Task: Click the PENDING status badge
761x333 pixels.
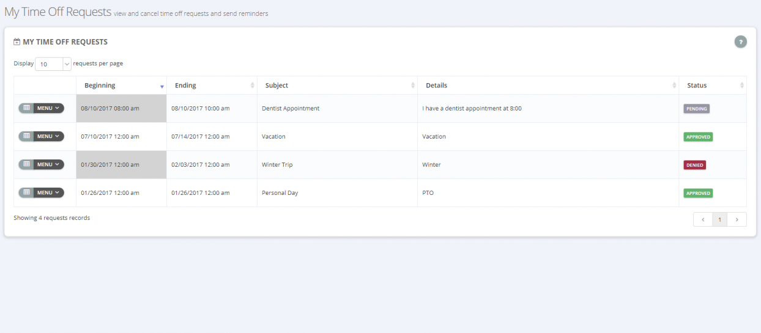Action: tap(697, 109)
